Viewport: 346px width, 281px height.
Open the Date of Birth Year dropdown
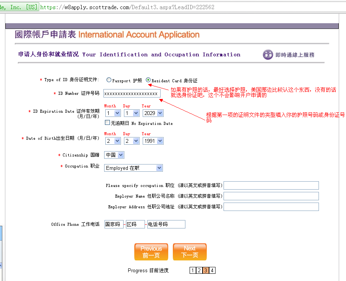(x=153, y=140)
